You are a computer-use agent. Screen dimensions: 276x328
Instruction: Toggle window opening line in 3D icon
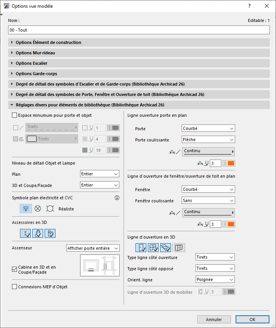click(153, 248)
